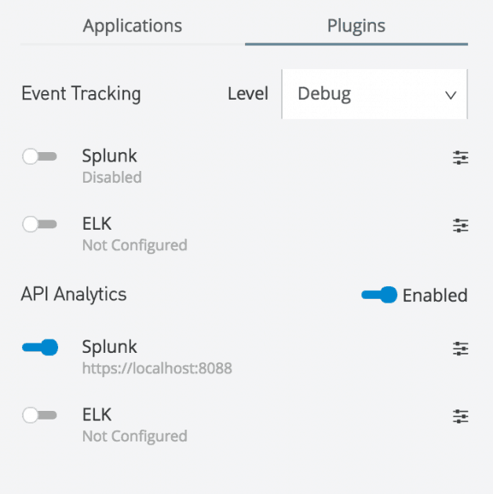This screenshot has height=494, width=493.
Task: Open the Level dropdown showing Debug
Action: point(374,94)
